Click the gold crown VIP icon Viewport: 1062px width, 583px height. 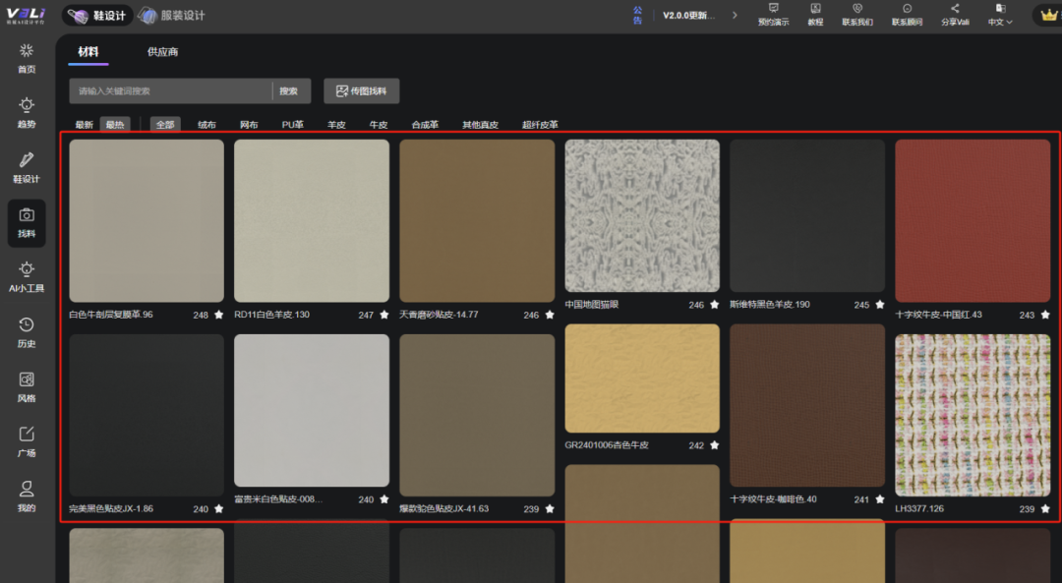[1048, 15]
